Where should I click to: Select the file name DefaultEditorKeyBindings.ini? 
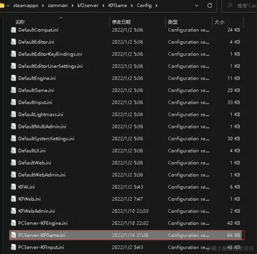click(50, 54)
